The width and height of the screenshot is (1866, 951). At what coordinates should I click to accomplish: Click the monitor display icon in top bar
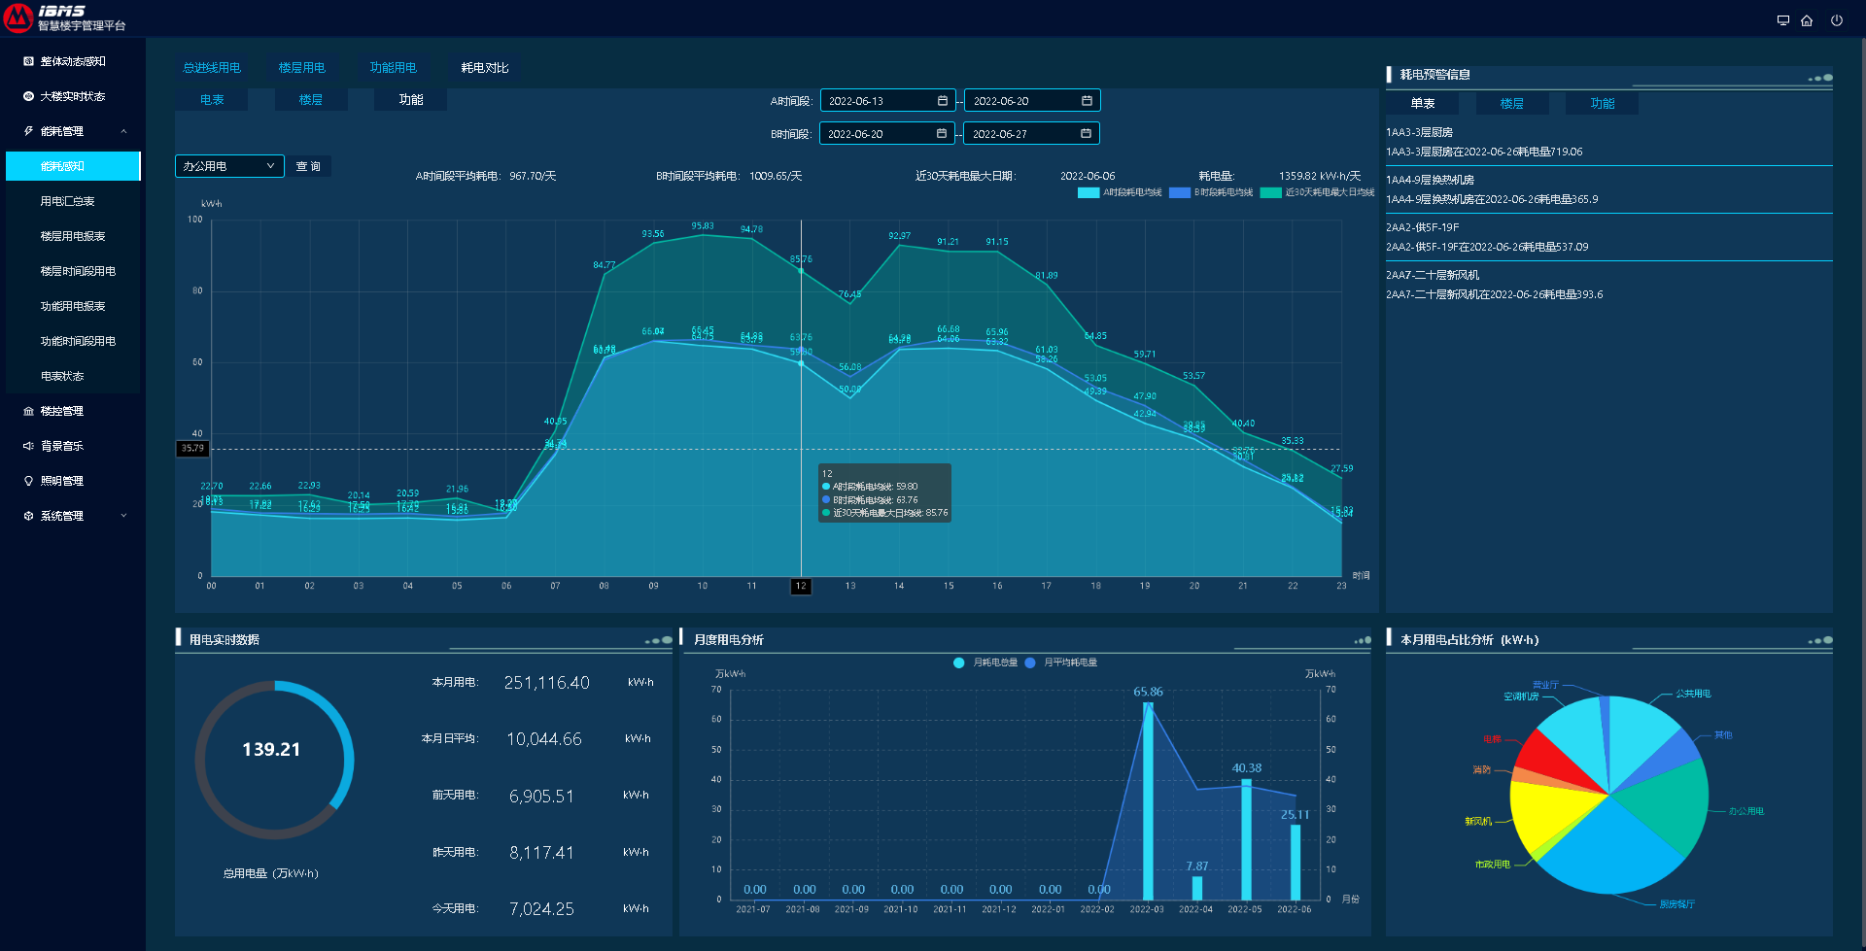pos(1782,20)
